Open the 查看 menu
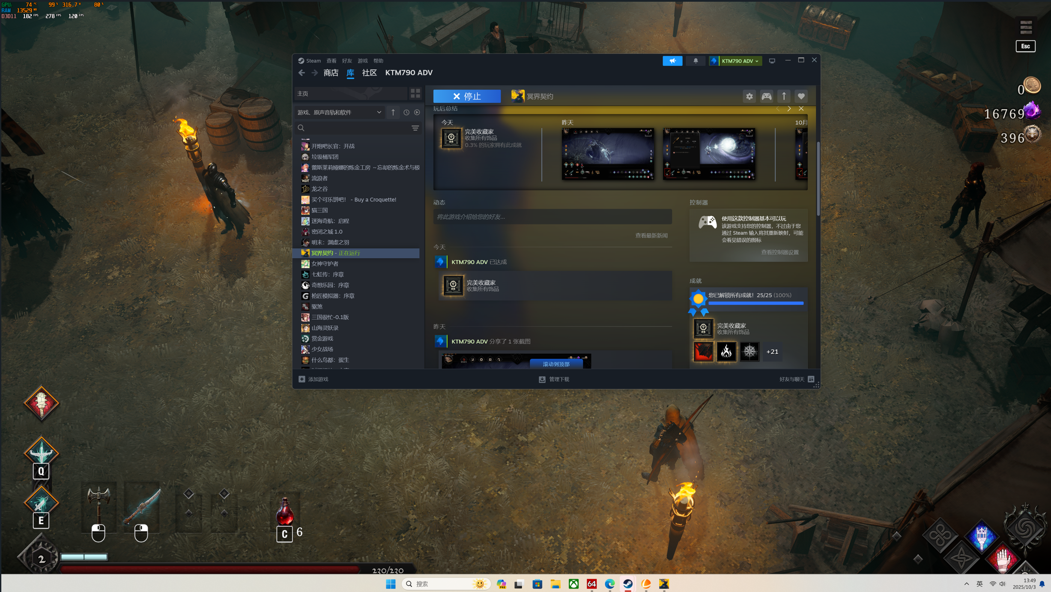The height and width of the screenshot is (592, 1051). (331, 61)
